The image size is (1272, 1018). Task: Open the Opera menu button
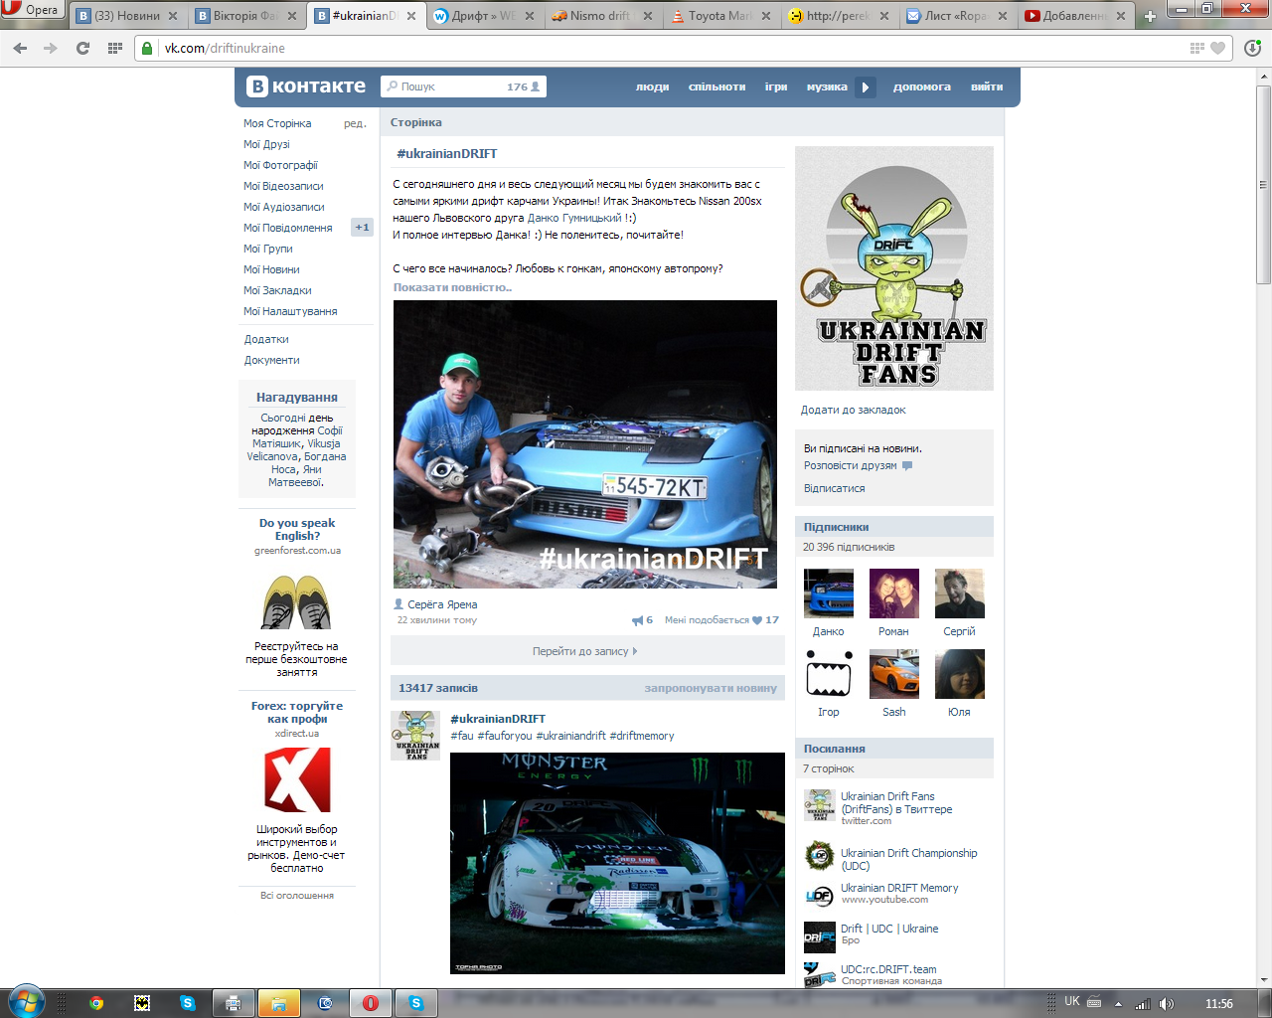tap(33, 10)
